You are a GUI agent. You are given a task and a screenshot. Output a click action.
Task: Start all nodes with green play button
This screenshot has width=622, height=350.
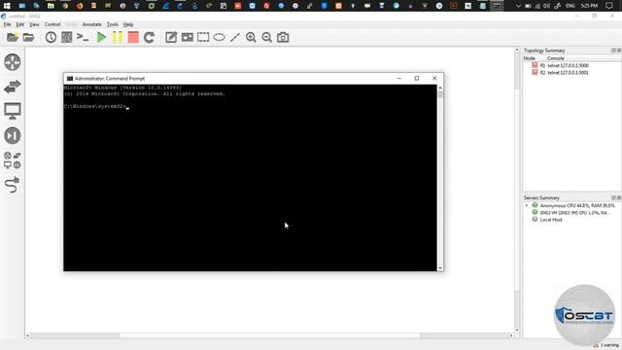click(x=101, y=37)
